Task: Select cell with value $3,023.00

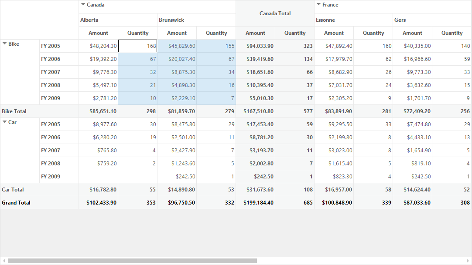Action: coord(334,151)
